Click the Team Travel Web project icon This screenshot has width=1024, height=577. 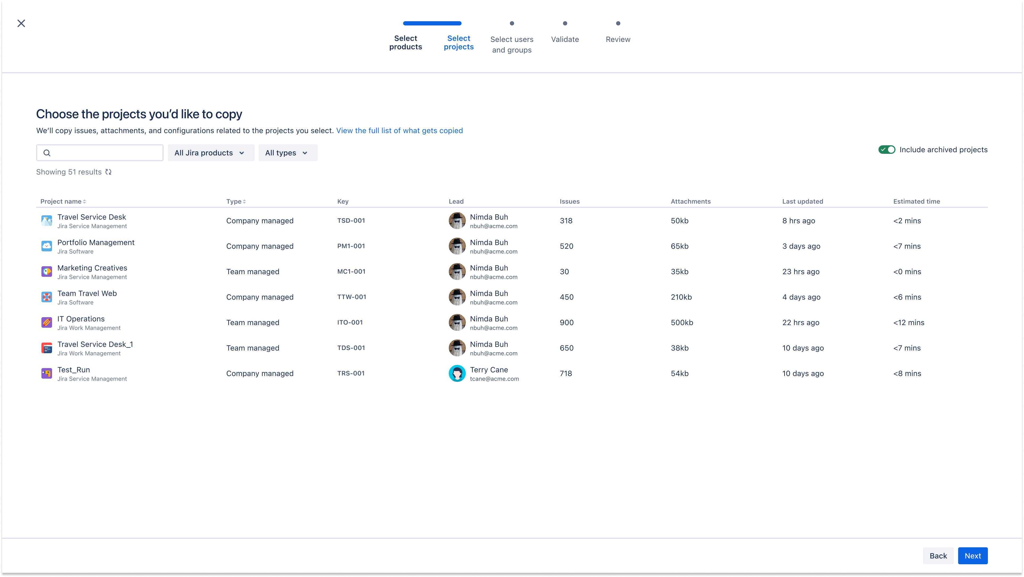click(x=47, y=297)
